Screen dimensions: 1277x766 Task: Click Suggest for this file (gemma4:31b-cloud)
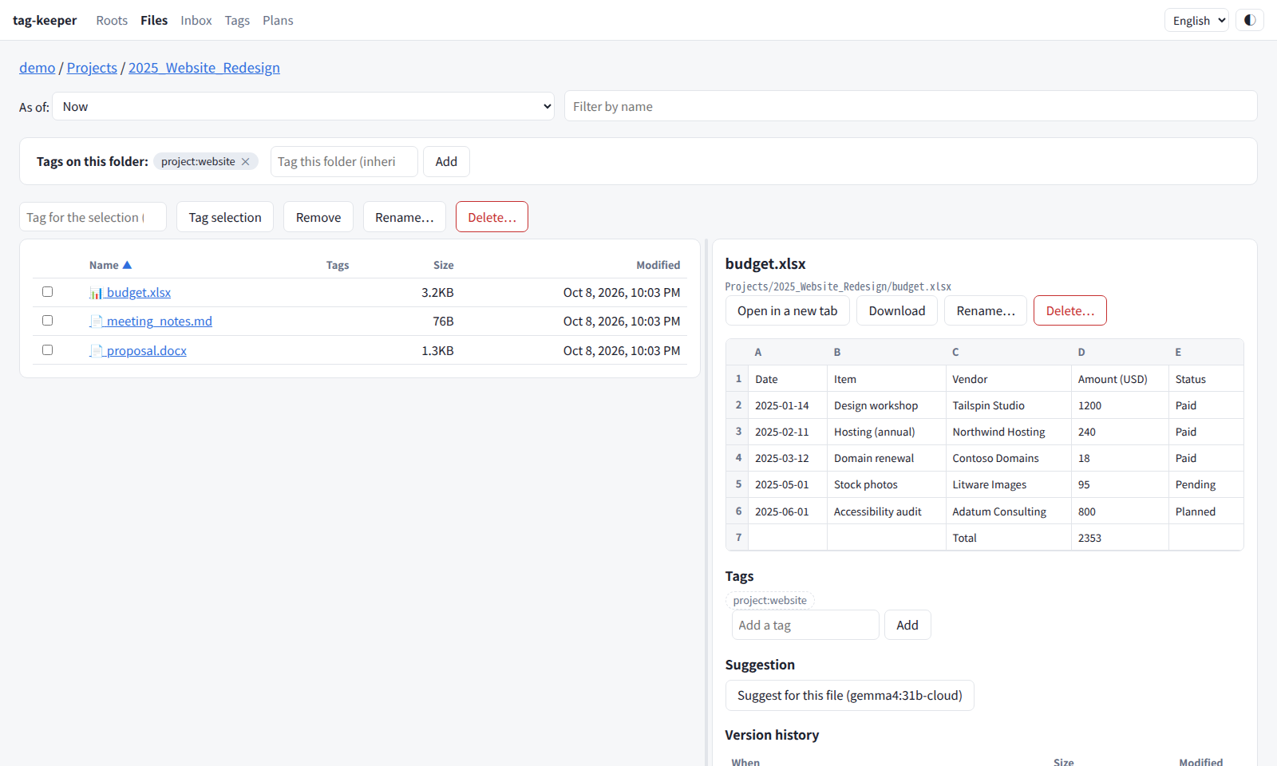pos(849,695)
